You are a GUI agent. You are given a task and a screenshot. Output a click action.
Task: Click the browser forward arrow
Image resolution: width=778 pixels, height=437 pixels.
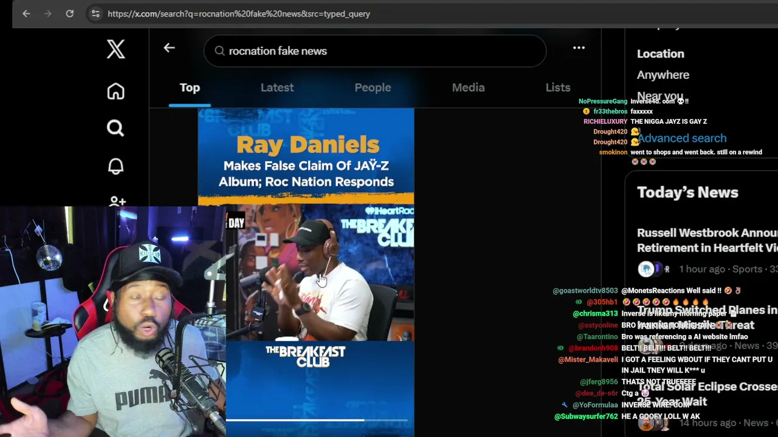click(47, 13)
